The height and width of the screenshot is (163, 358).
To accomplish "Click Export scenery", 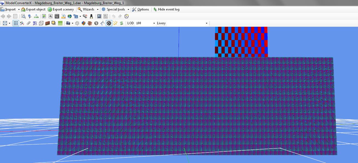I will pyautogui.click(x=61, y=9).
